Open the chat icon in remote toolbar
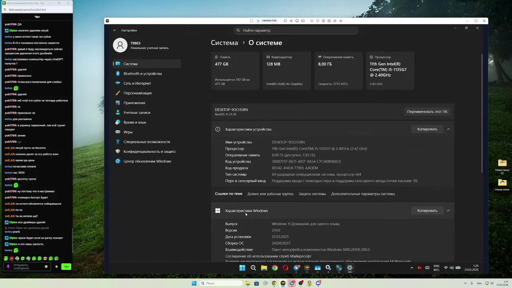 point(285,21)
